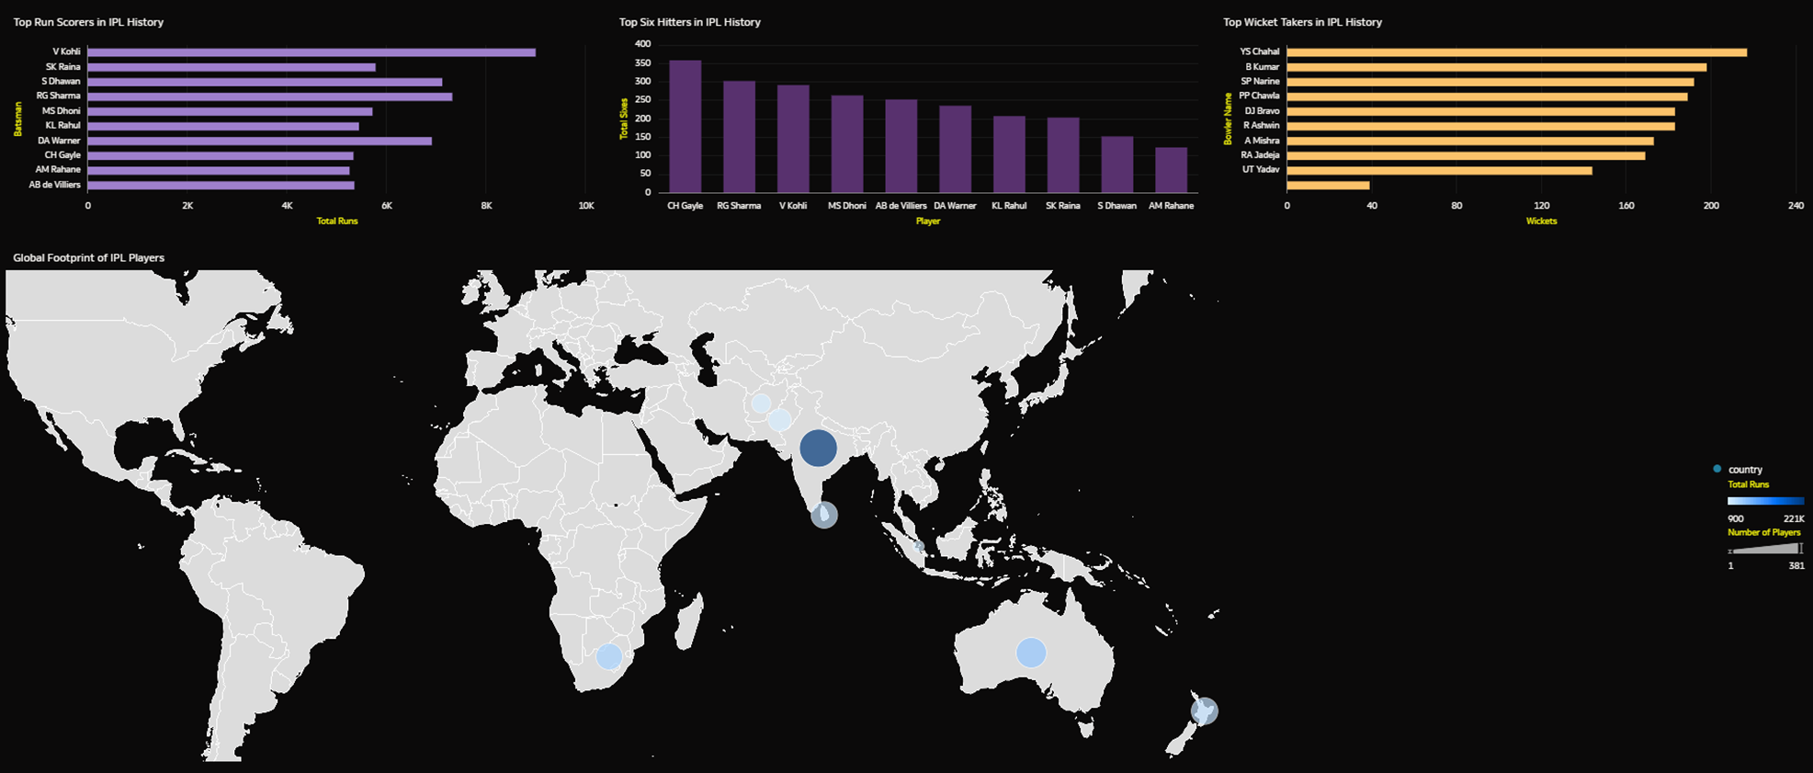Click the 'Wickets' axis title
The width and height of the screenshot is (1813, 773).
pyautogui.click(x=1541, y=222)
